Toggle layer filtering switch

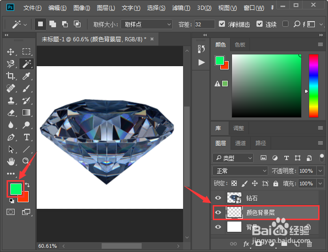click(322, 158)
